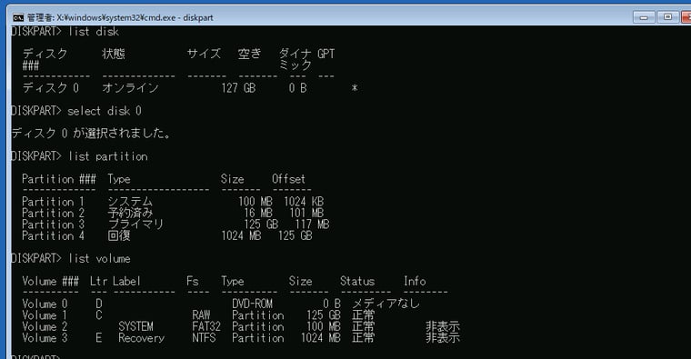Click the 'list volume' command text
Viewport: 691px width, 359px height.
coord(99,258)
